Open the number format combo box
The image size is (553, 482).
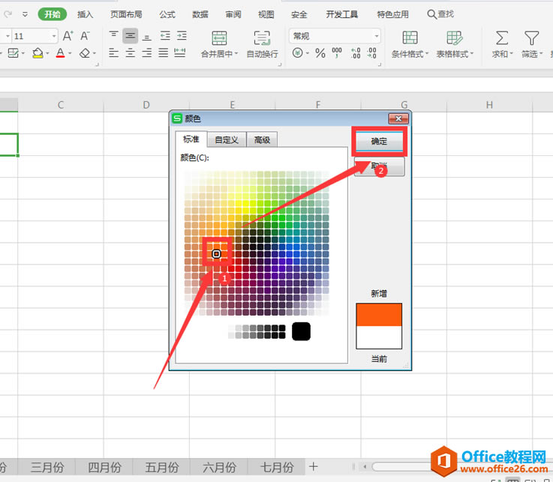[x=335, y=36]
